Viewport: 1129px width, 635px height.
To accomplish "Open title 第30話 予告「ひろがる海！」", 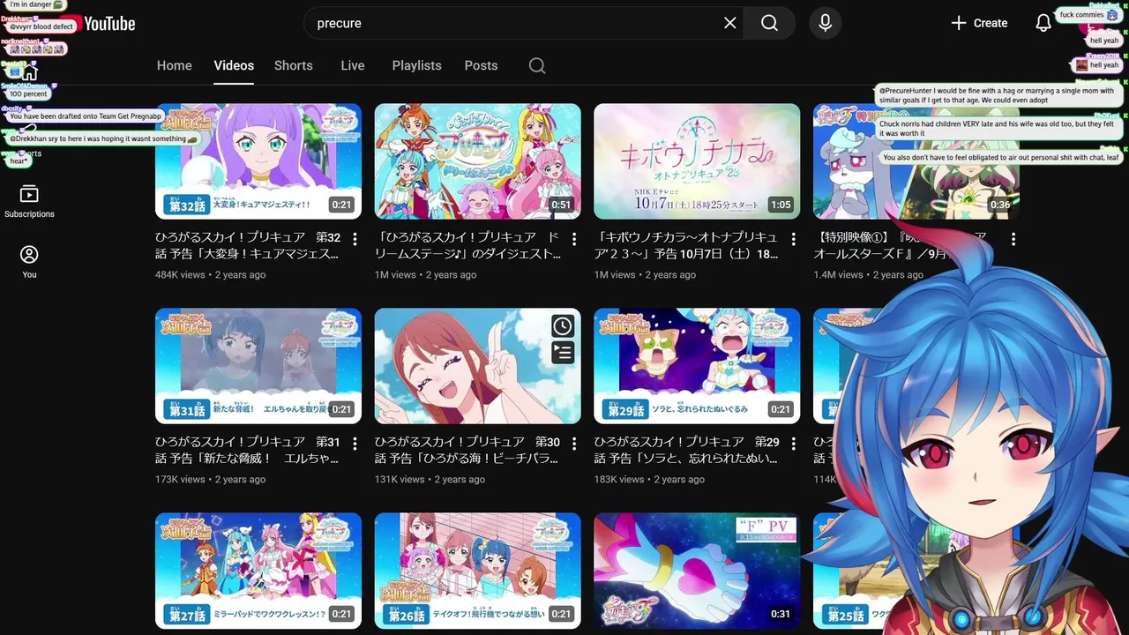I will point(467,451).
